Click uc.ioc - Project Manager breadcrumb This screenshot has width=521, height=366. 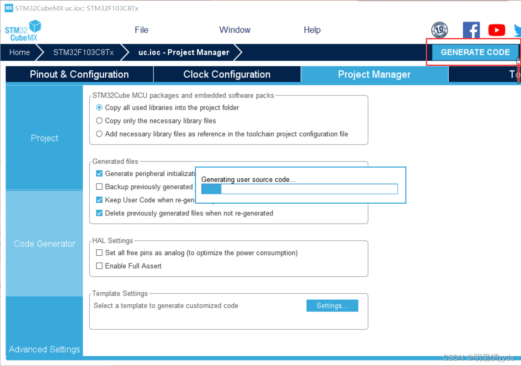(184, 52)
